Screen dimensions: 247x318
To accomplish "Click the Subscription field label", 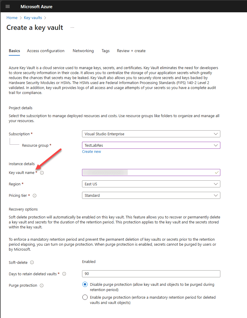I will coord(19,134).
